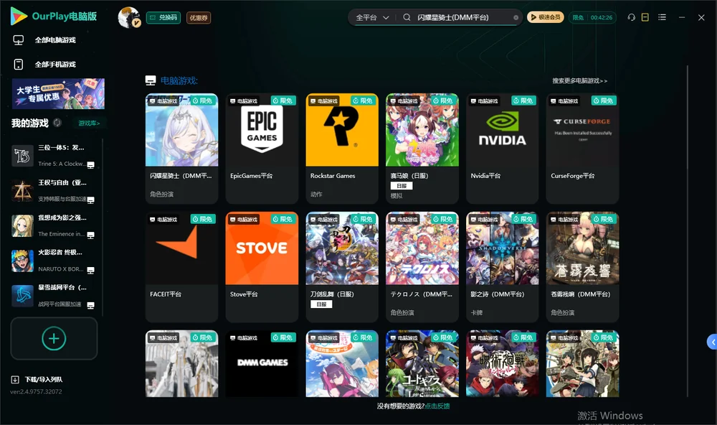
Task: Open the DMM GAMES card
Action: (x=262, y=364)
